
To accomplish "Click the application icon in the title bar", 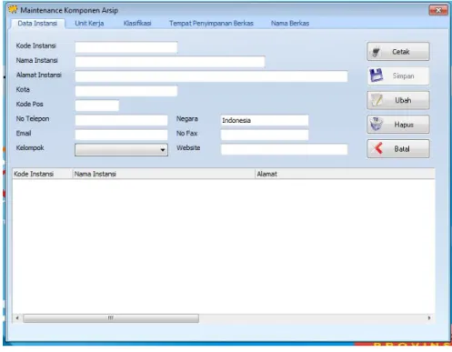I will 13,10.
